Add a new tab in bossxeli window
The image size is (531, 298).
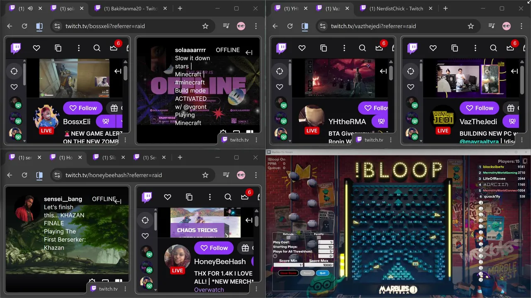coord(180,8)
